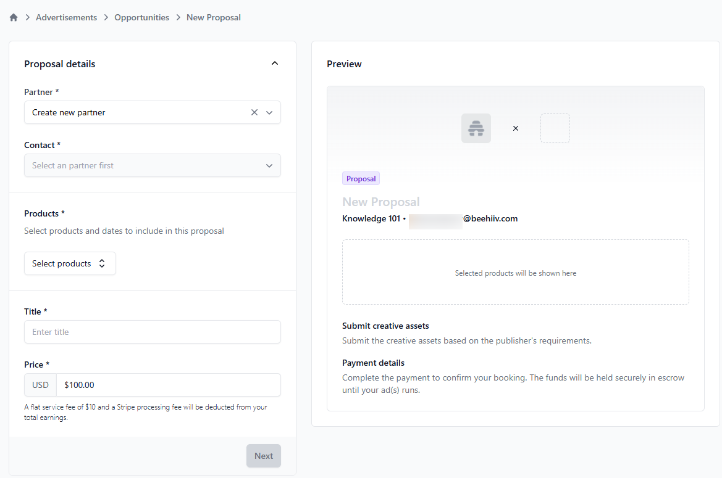Click the beehiiv logo in the preview

tap(476, 128)
